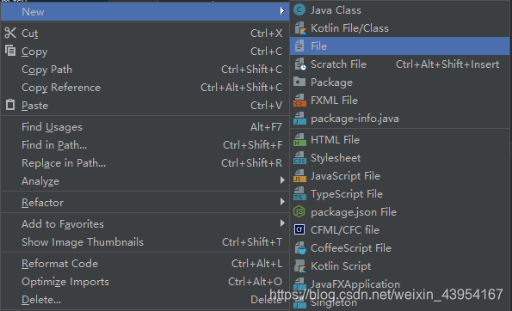Expand the Refactor submenu arrow

point(282,202)
